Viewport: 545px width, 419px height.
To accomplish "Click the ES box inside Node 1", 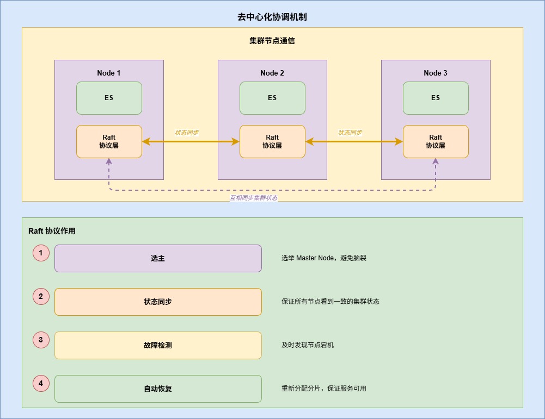I will click(109, 98).
